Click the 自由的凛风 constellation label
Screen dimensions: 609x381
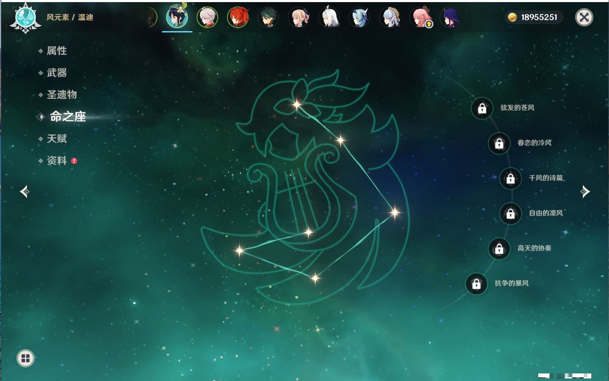546,213
